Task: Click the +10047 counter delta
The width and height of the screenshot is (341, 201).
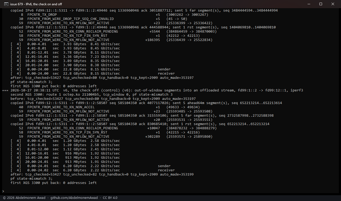Action: (154, 128)
